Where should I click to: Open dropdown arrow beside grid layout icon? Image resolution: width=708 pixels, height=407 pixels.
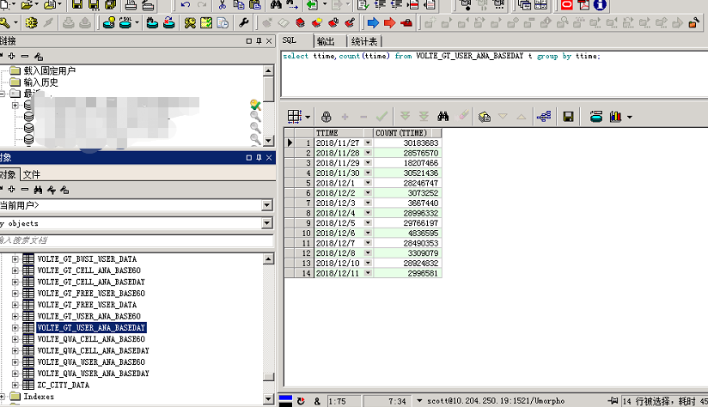(x=308, y=117)
